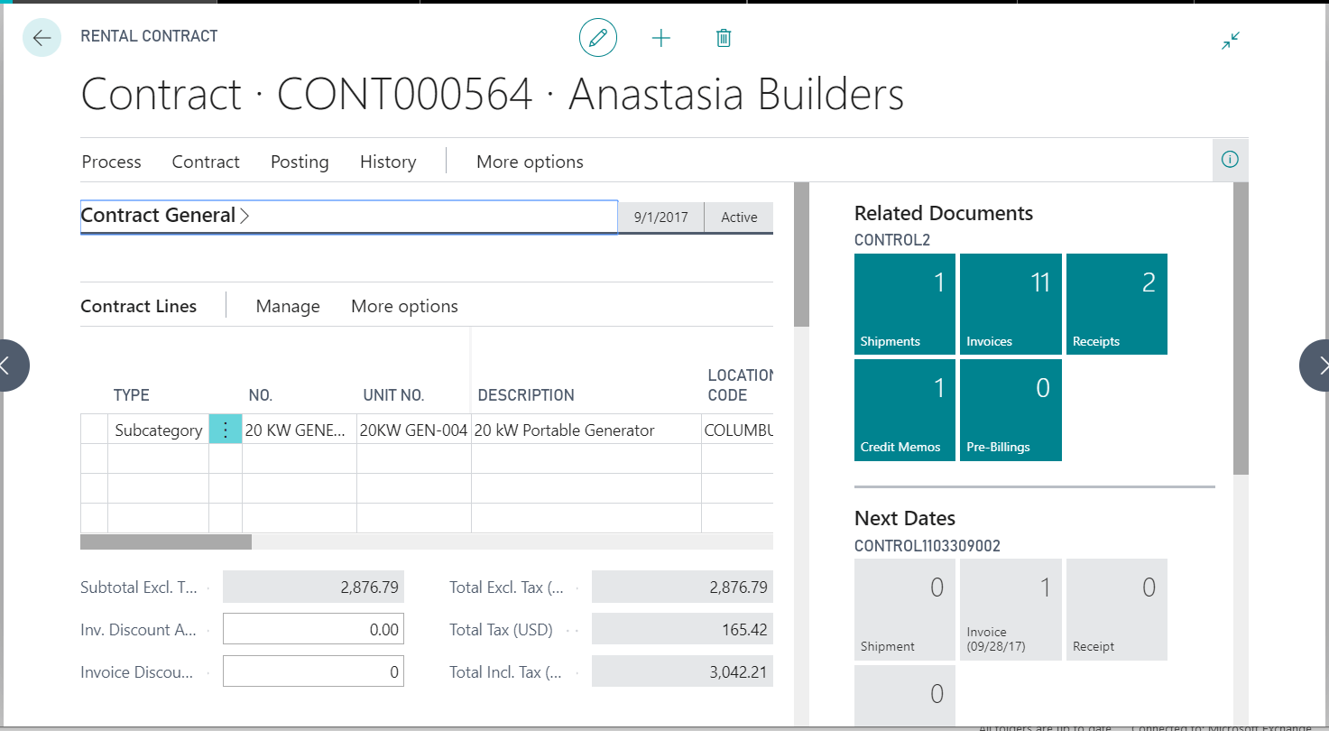Select More options in the action bar
This screenshot has height=731, width=1329.
530,162
